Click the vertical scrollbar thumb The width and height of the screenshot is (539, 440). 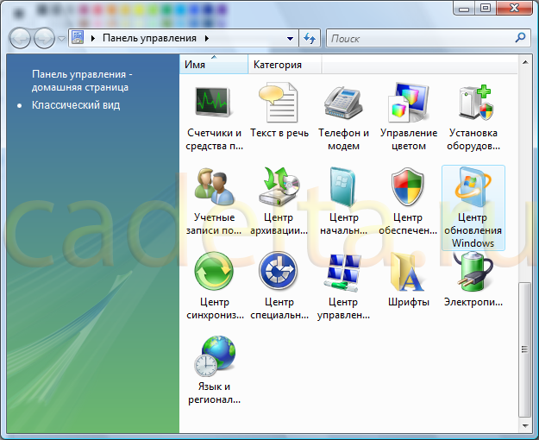point(524,349)
